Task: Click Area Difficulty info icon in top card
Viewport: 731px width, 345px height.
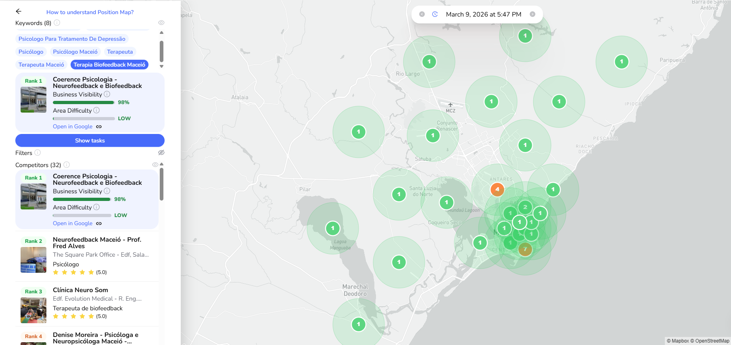Action: click(x=96, y=110)
